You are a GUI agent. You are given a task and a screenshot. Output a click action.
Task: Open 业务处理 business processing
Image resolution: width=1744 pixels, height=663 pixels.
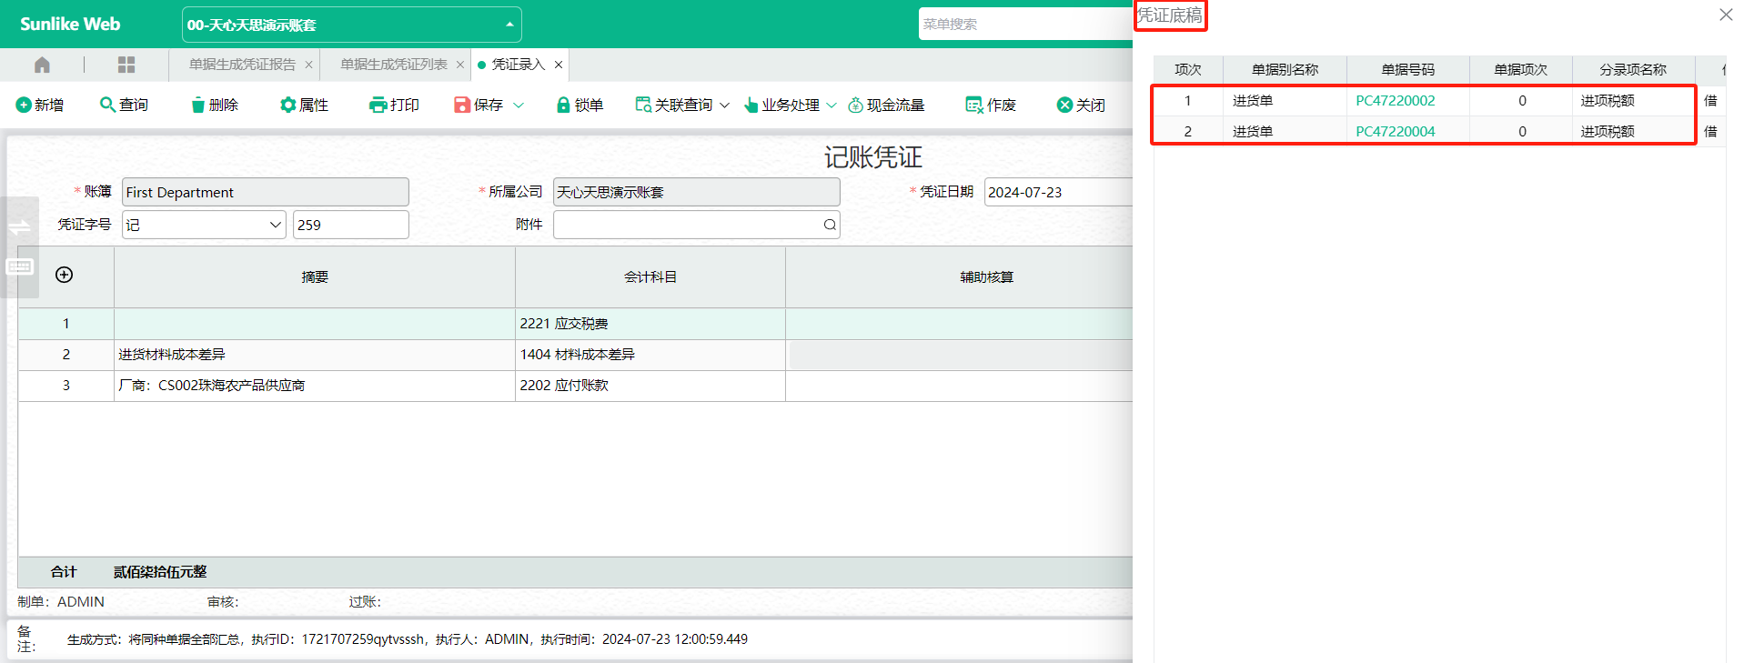pyautogui.click(x=781, y=105)
